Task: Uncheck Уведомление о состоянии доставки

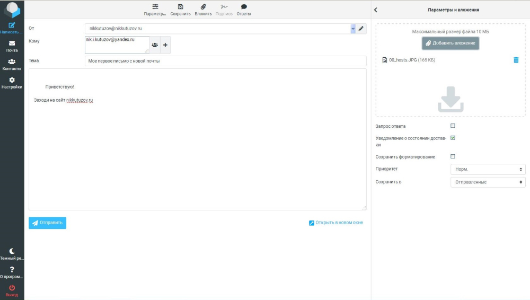Action: (453, 138)
